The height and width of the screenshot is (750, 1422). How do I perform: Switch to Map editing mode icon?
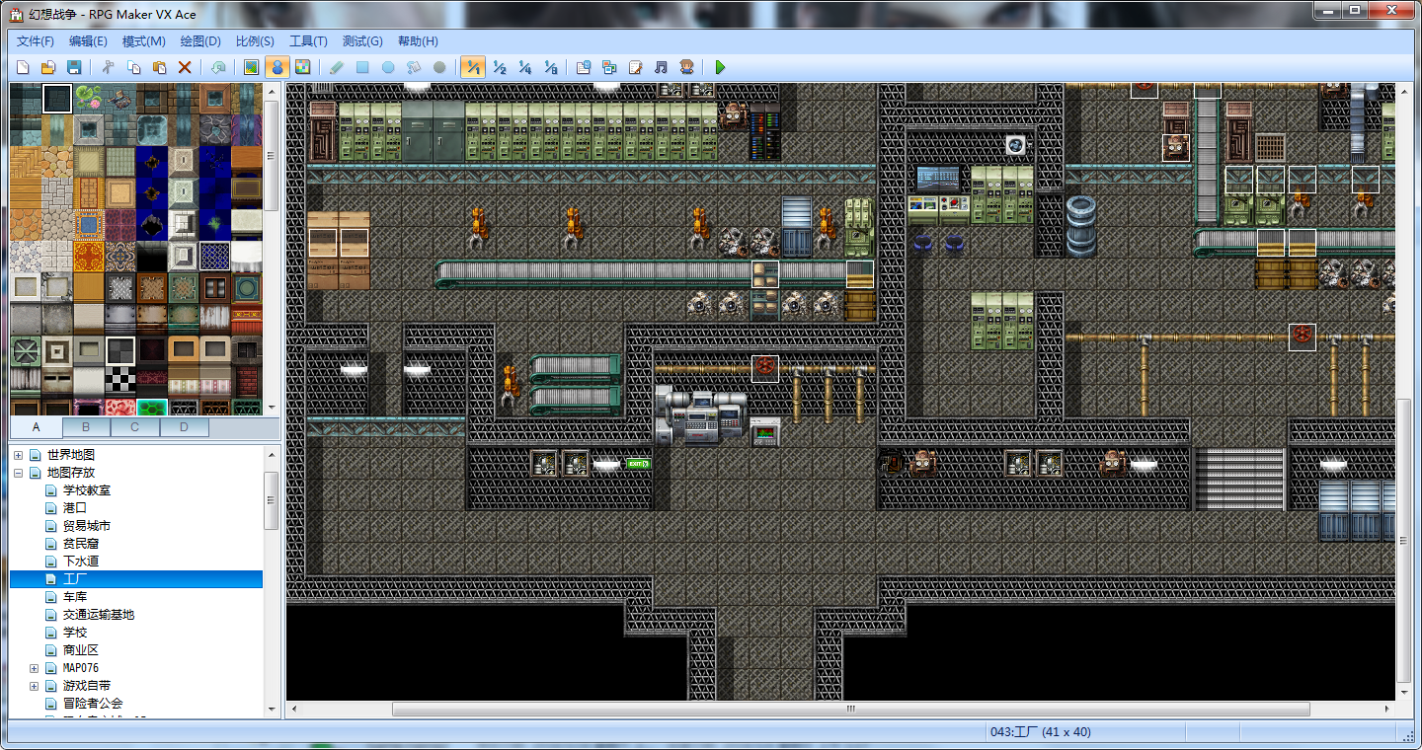pyautogui.click(x=252, y=67)
